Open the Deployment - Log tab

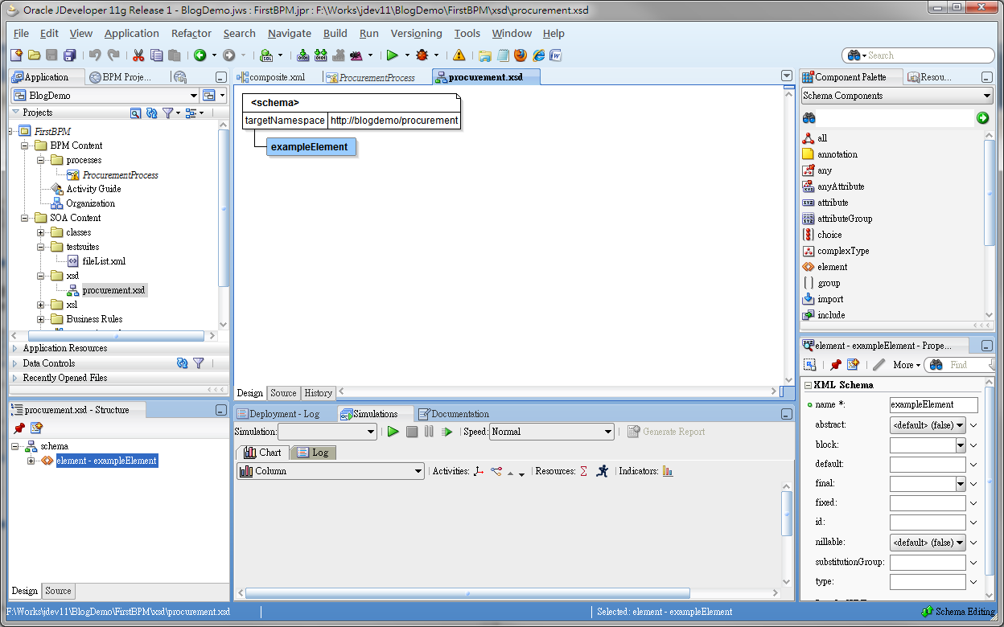[284, 414]
